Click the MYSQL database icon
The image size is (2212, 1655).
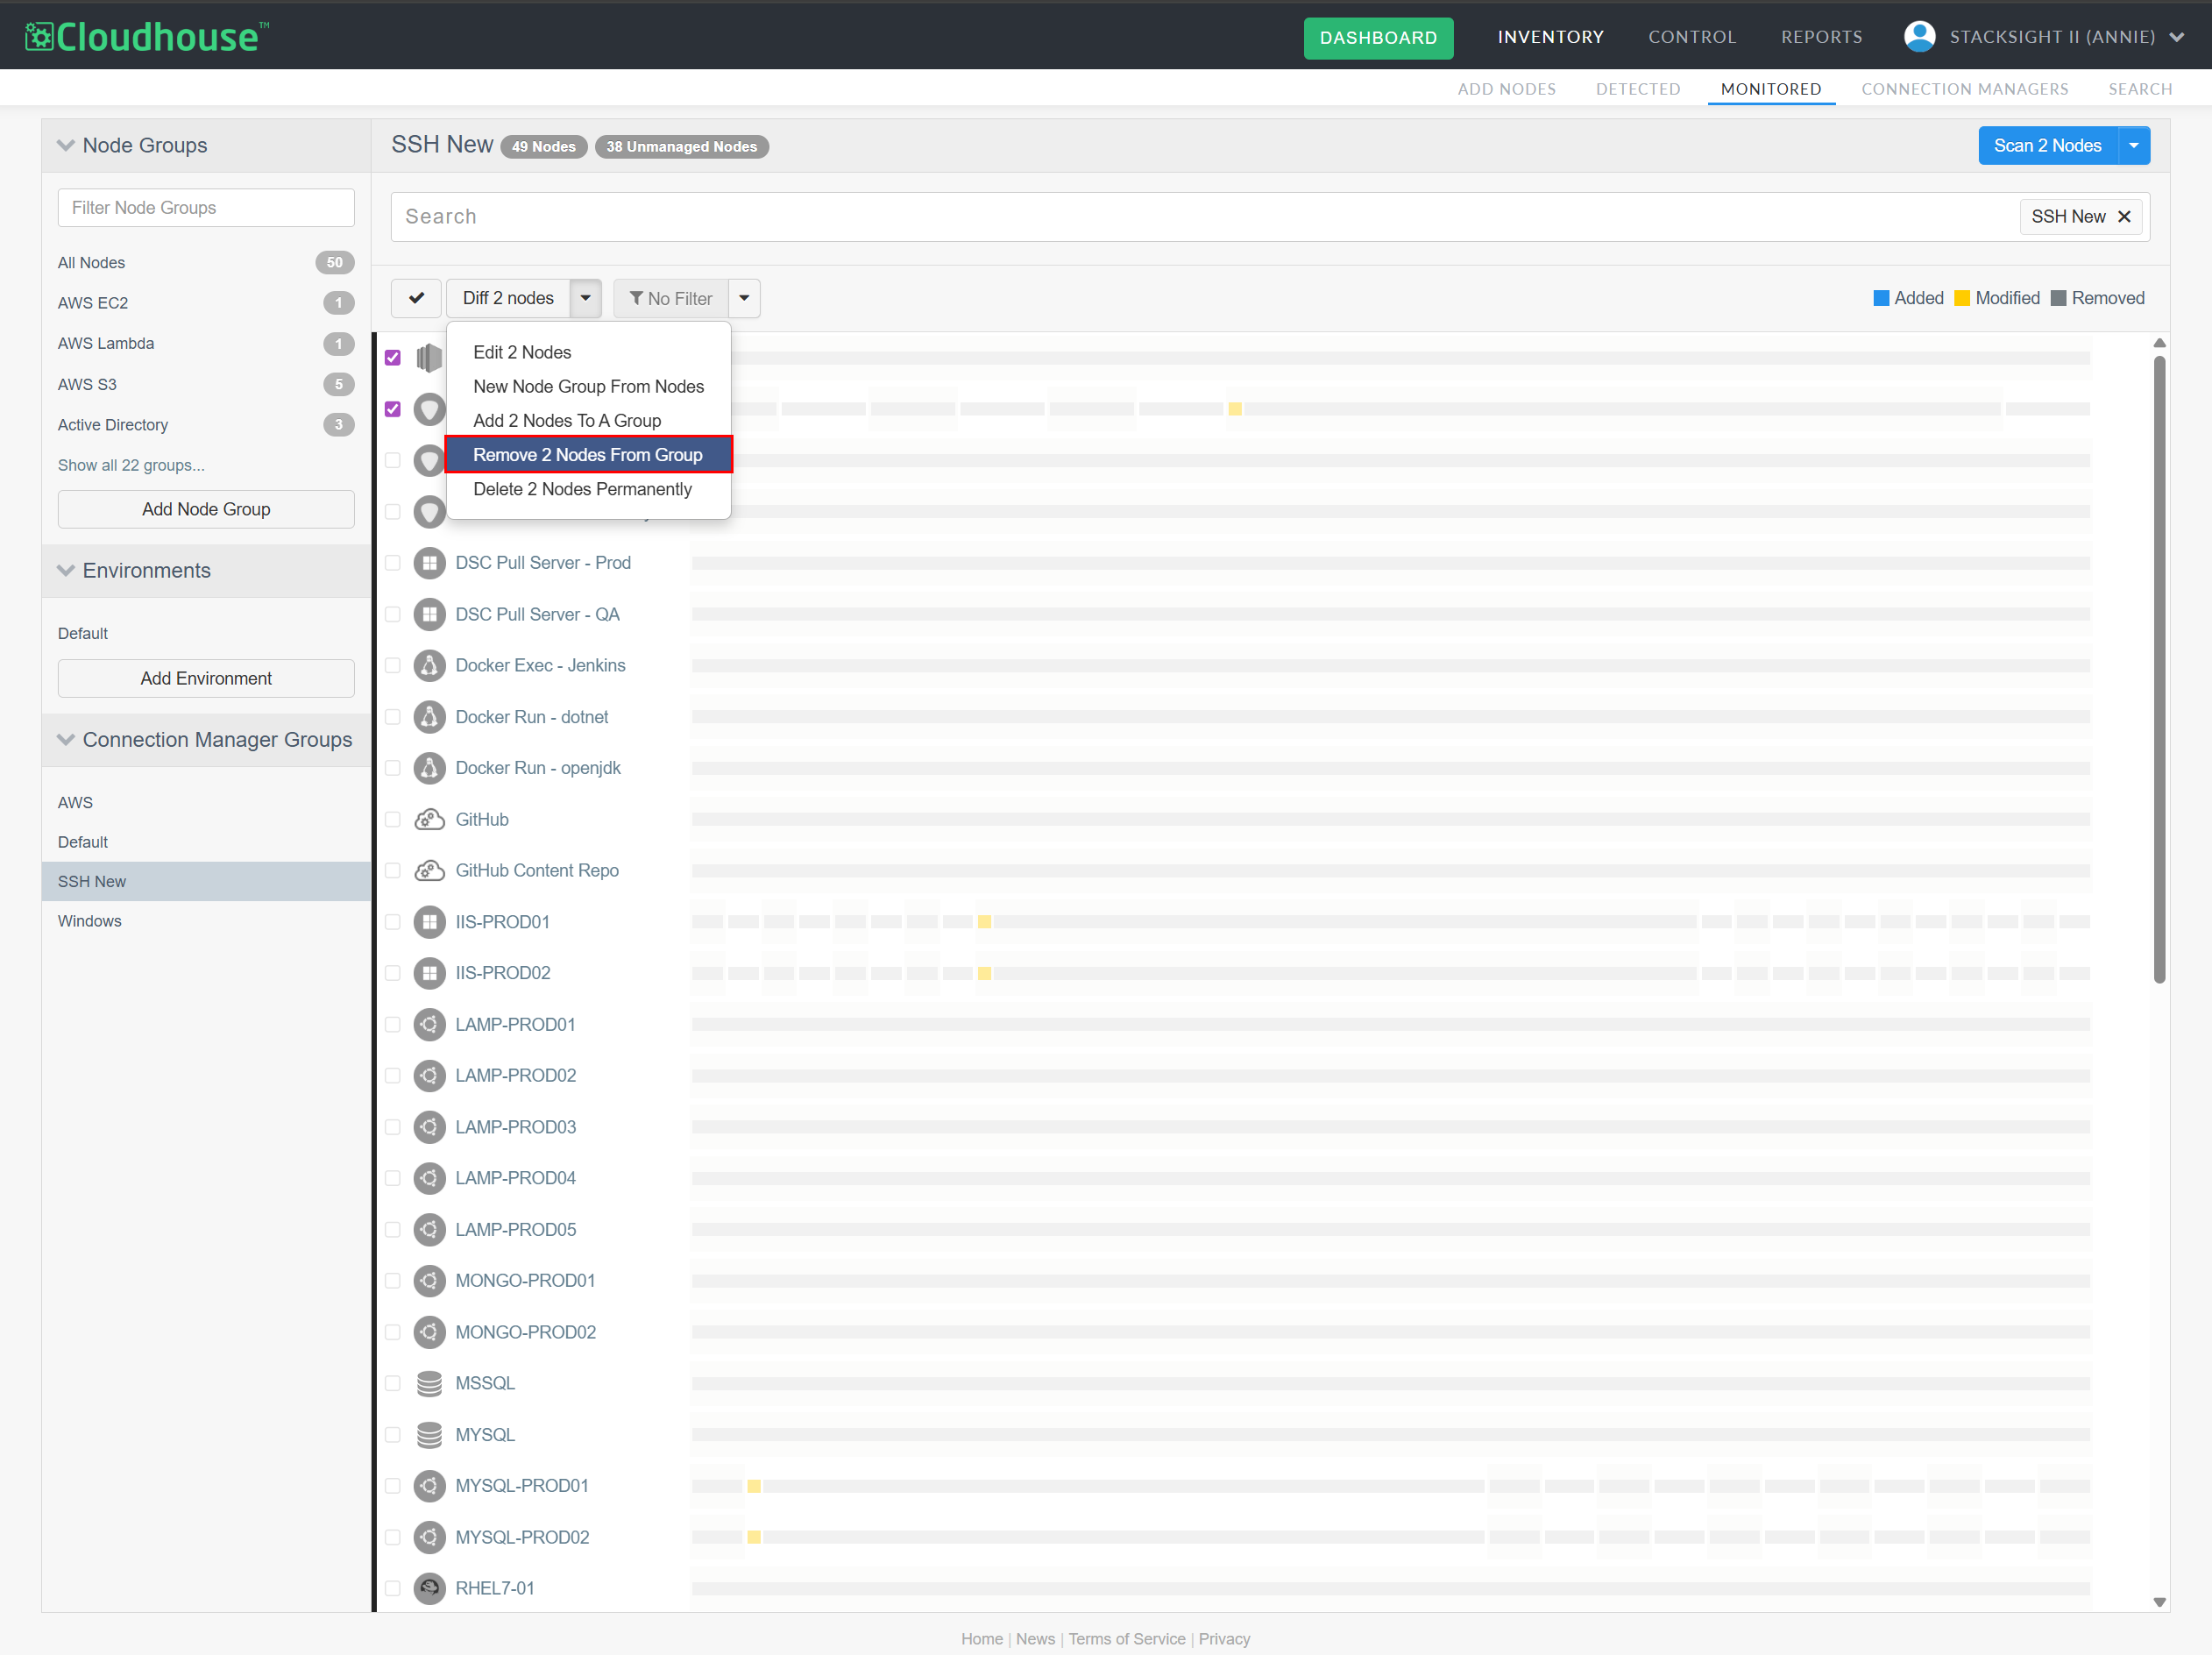click(429, 1434)
